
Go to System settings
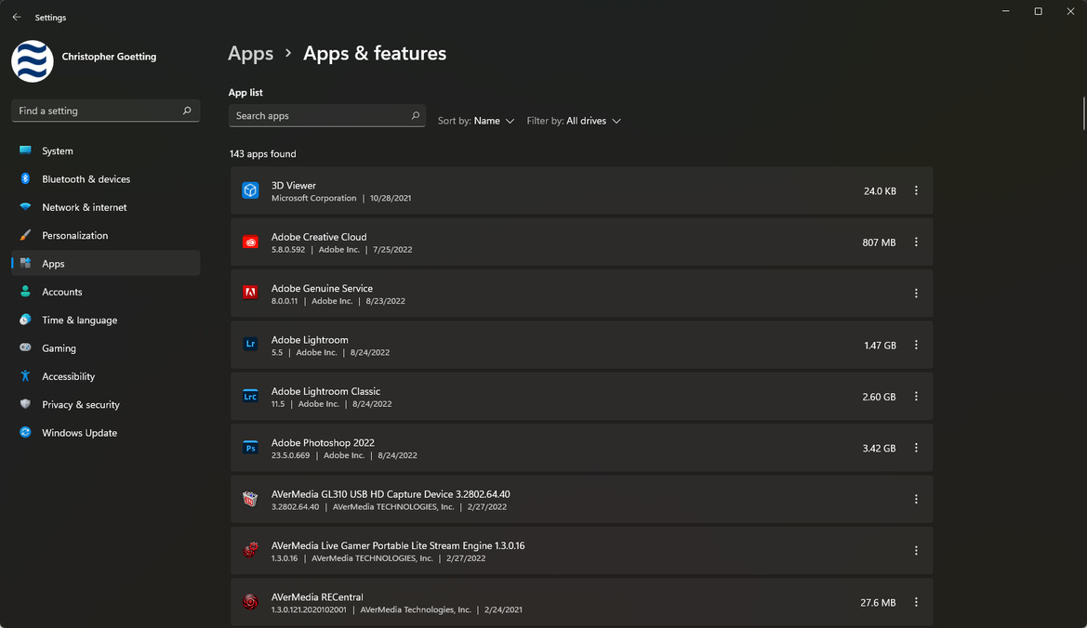click(105, 150)
